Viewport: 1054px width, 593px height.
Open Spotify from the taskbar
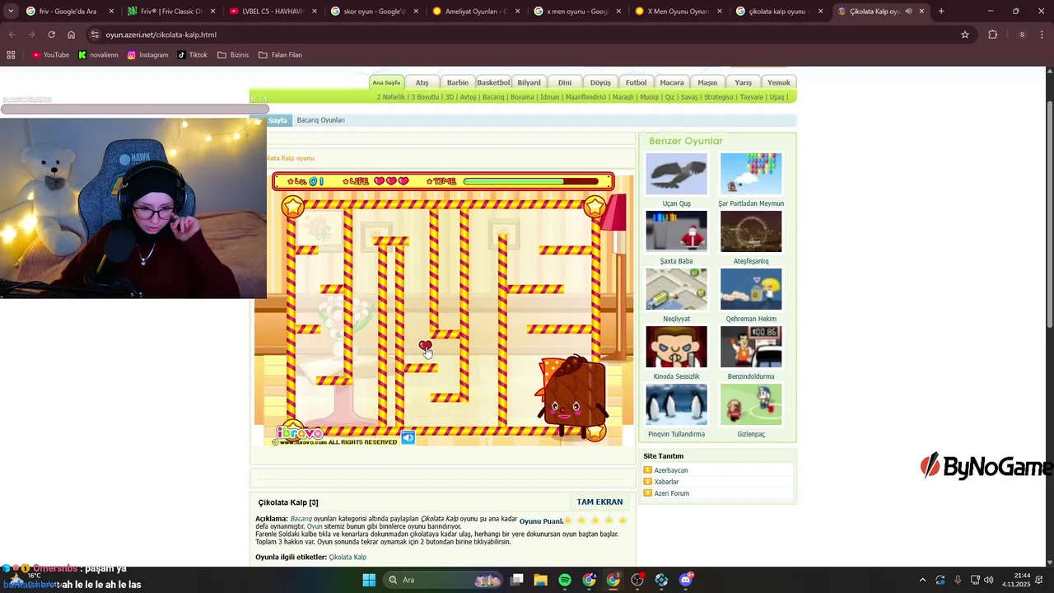point(565,580)
